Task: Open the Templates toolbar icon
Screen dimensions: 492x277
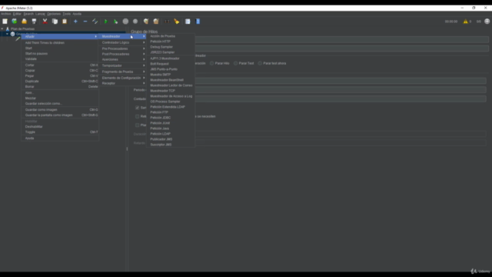Action: tap(15, 22)
